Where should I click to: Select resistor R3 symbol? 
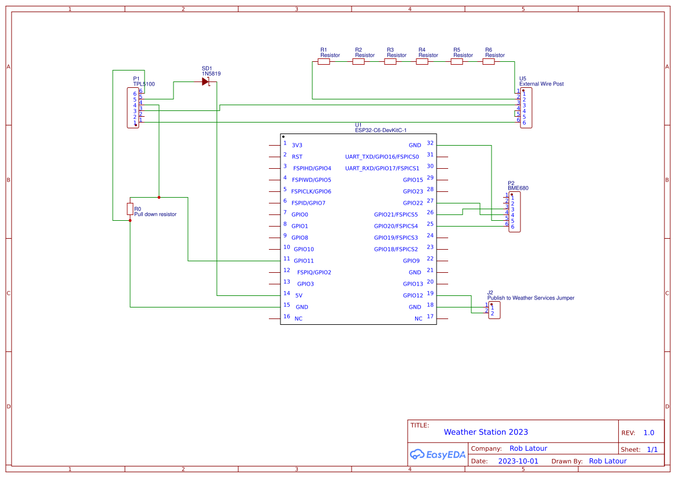[391, 61]
